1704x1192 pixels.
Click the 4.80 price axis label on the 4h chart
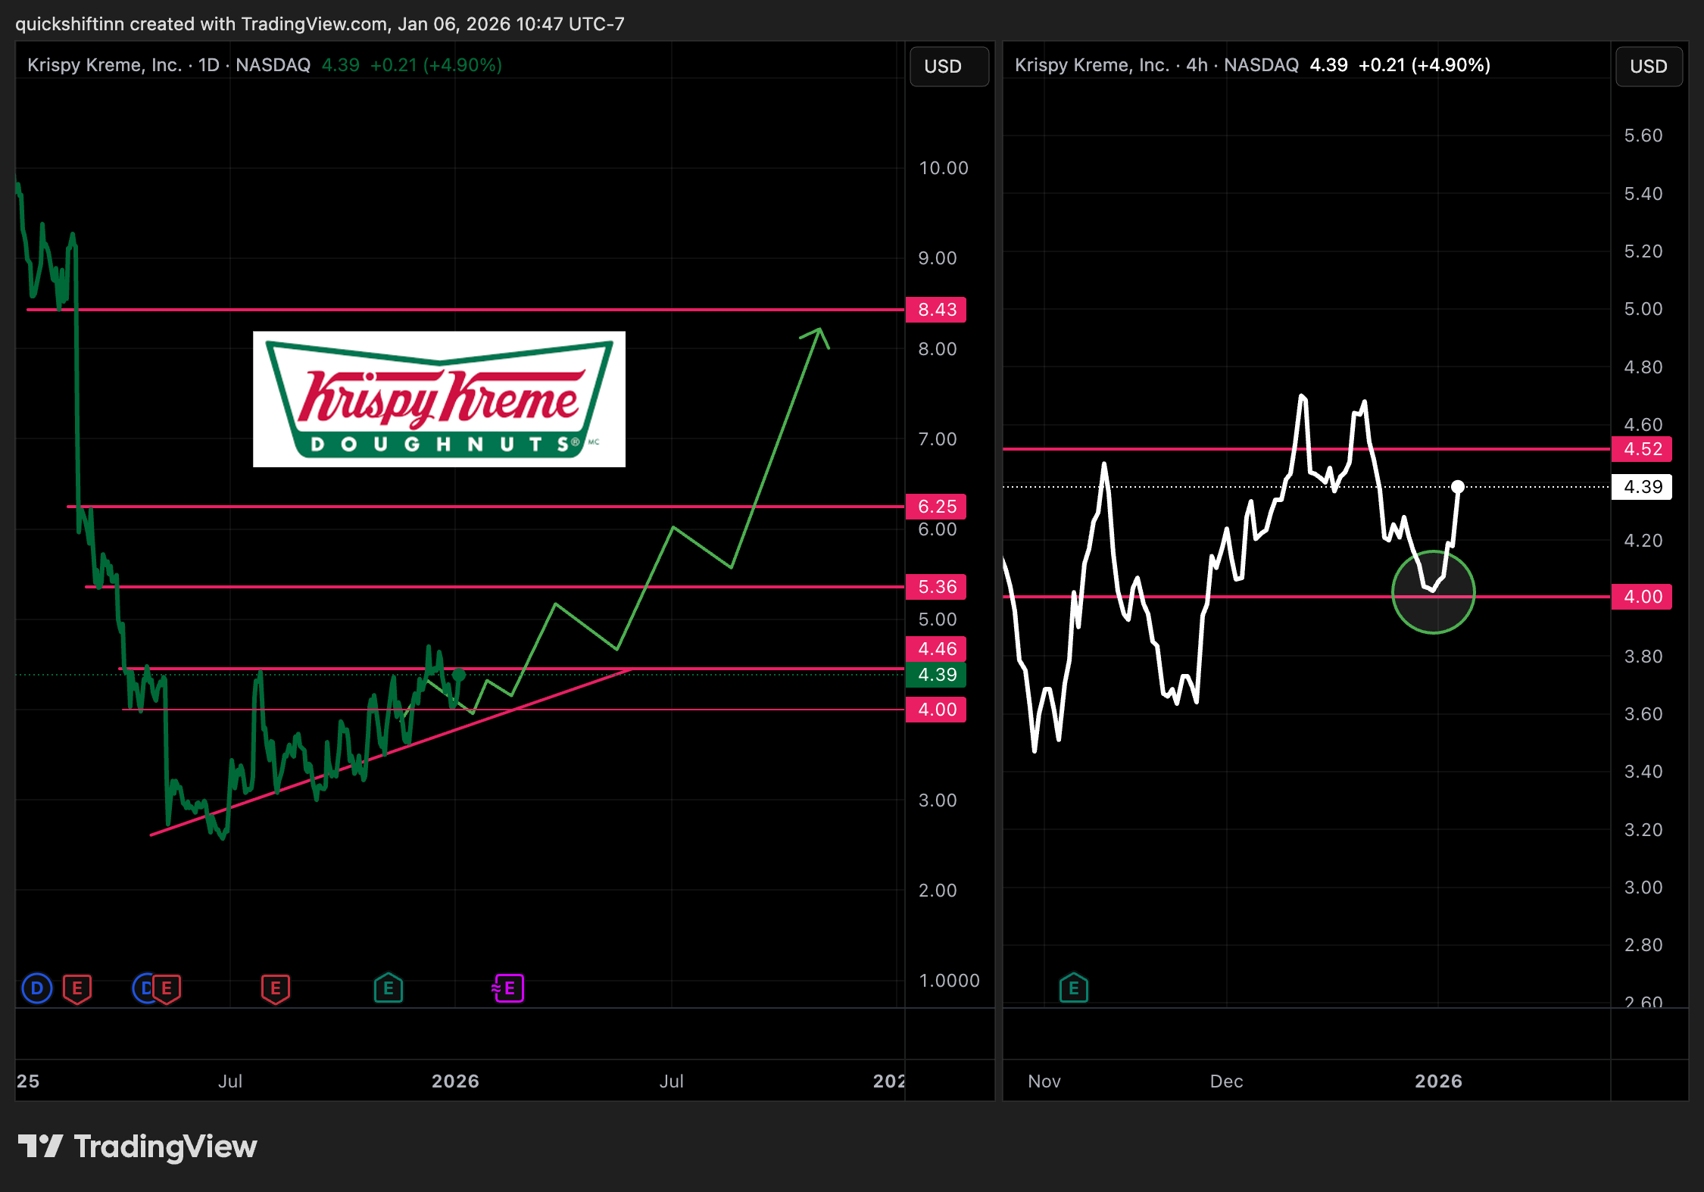pyautogui.click(x=1643, y=367)
